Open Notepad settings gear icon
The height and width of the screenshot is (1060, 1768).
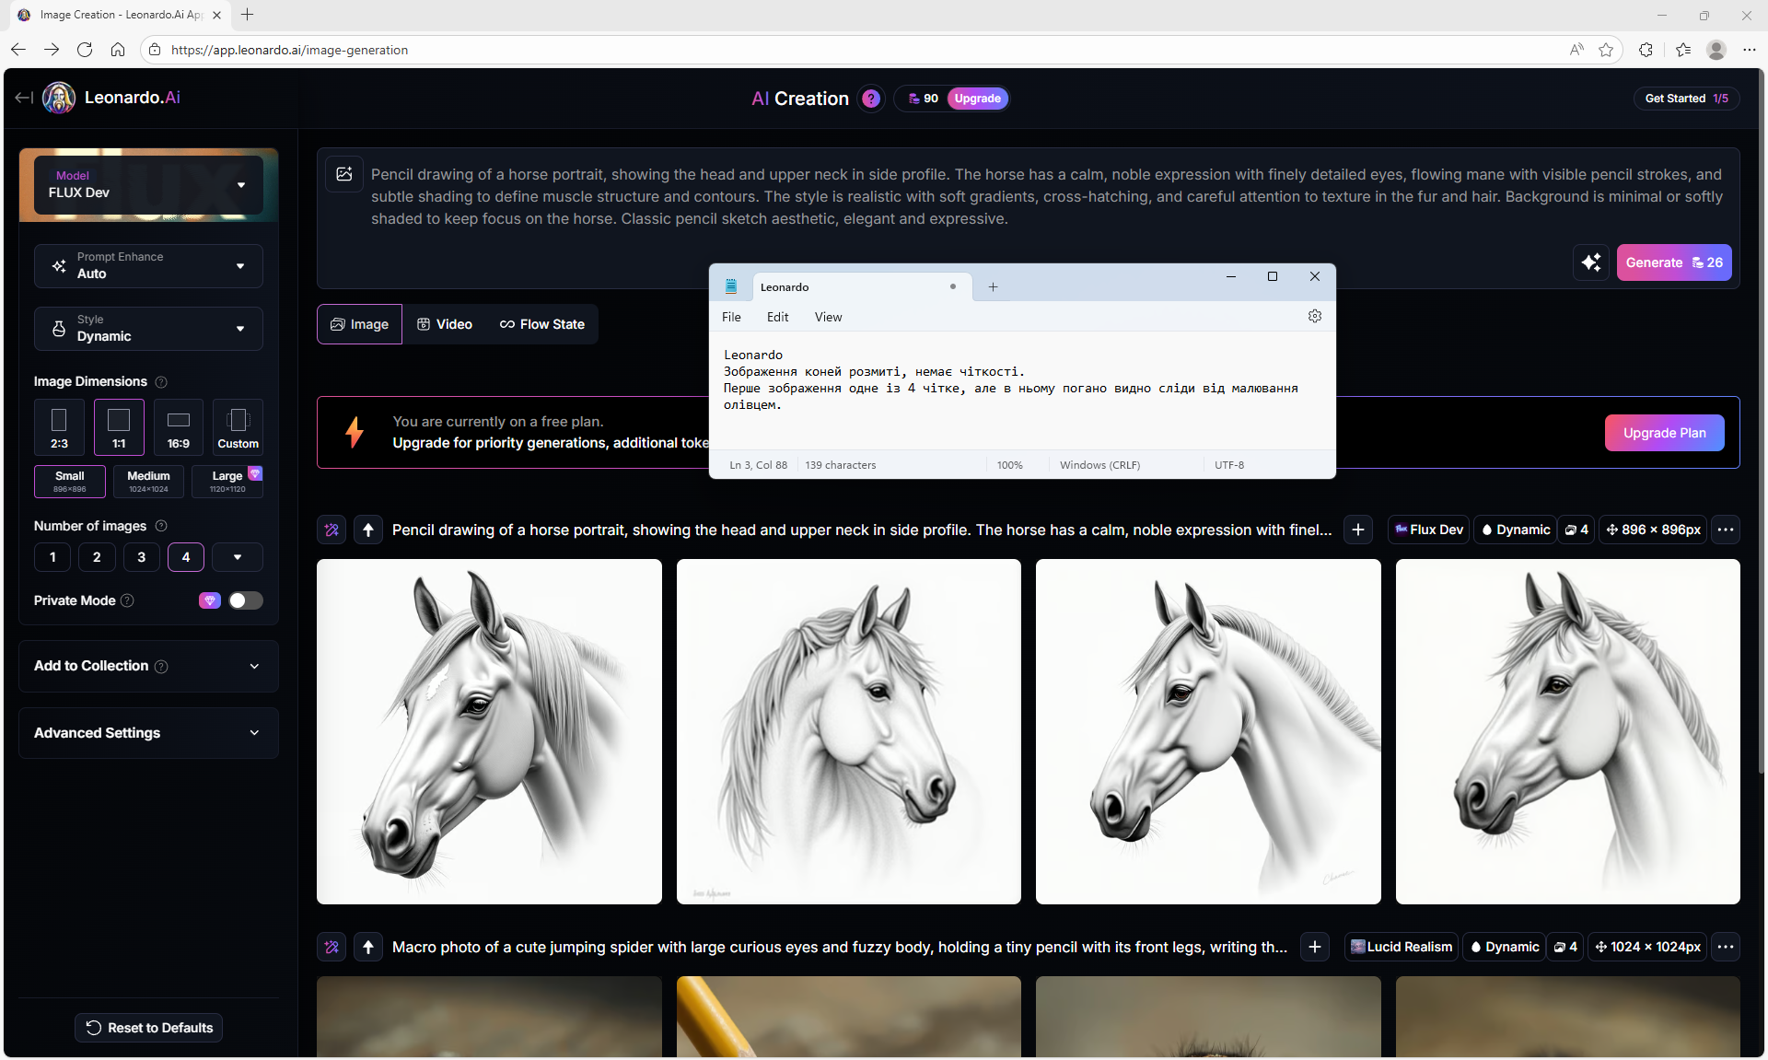point(1314,316)
